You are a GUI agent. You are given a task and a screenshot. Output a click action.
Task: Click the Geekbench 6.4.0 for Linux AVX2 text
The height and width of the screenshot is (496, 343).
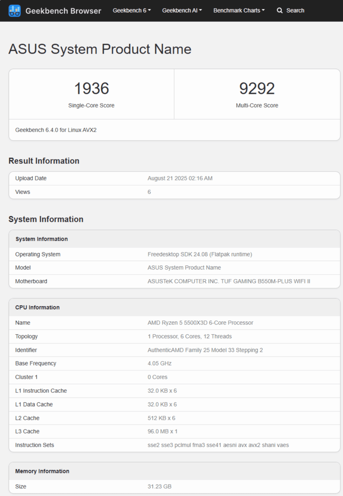(x=56, y=130)
